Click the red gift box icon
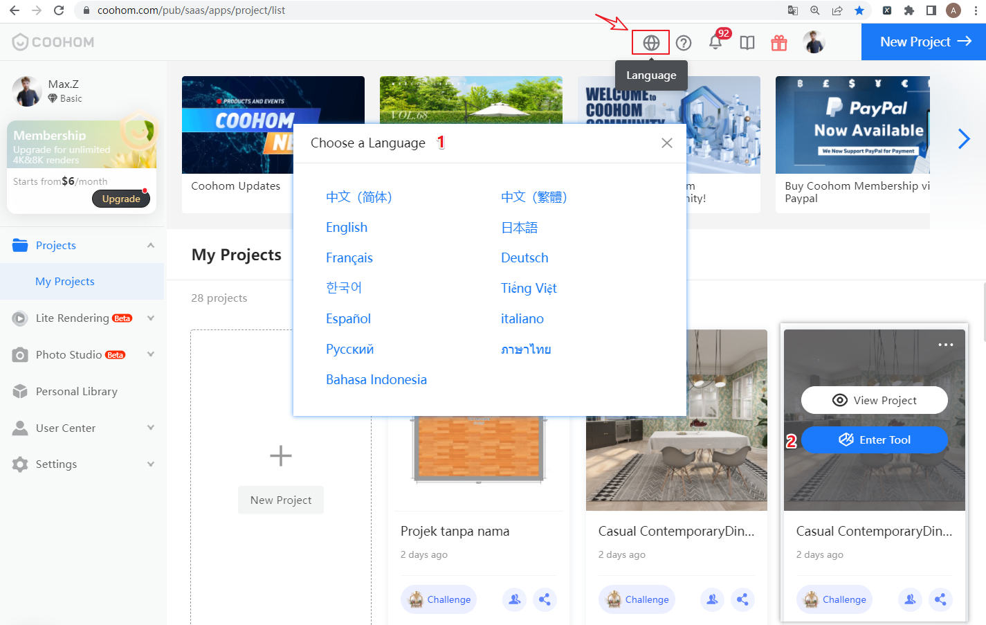This screenshot has height=625, width=986. point(779,43)
